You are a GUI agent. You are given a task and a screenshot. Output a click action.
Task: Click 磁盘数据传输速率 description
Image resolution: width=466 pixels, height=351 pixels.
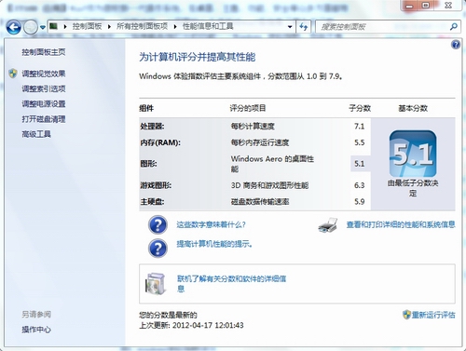(x=260, y=202)
